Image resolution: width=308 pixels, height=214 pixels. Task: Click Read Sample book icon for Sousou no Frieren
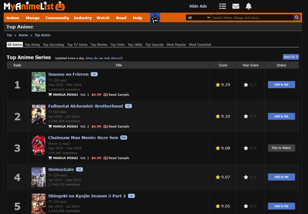pyautogui.click(x=106, y=95)
